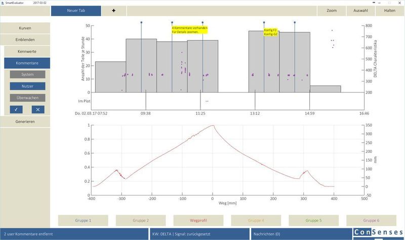Cancel with the X icon button
The image size is (405, 240).
point(38,109)
